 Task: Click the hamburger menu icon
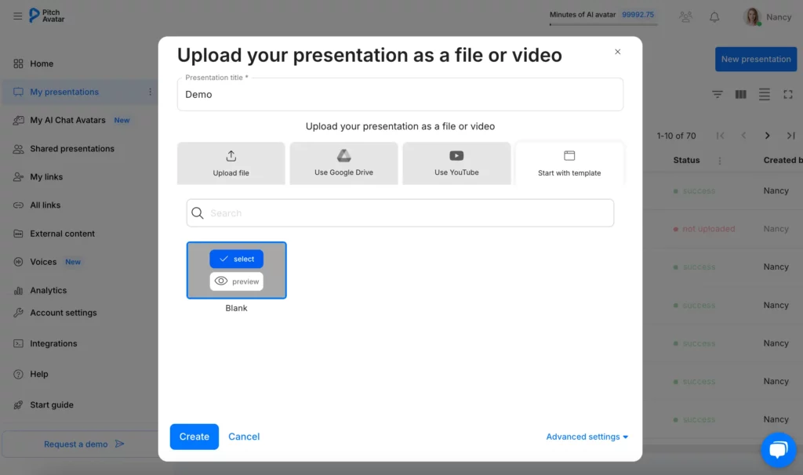click(17, 16)
